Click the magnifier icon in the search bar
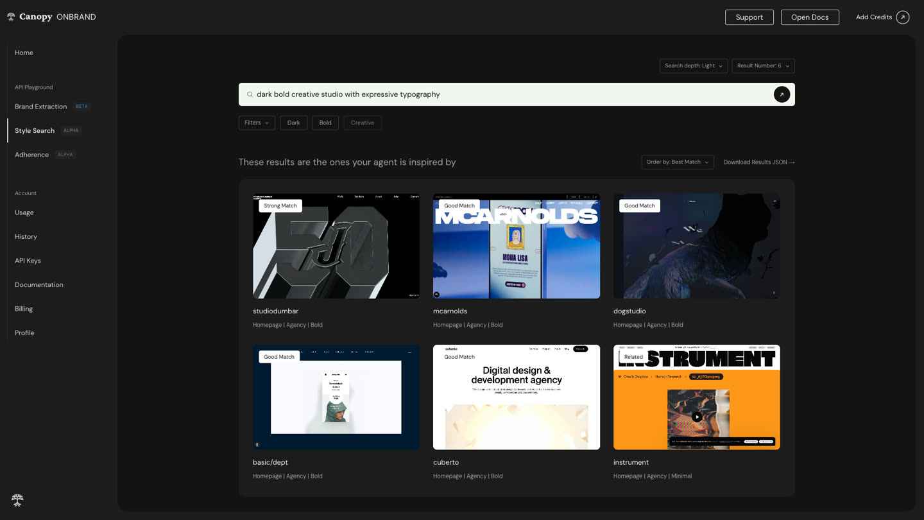The height and width of the screenshot is (520, 924). click(250, 94)
